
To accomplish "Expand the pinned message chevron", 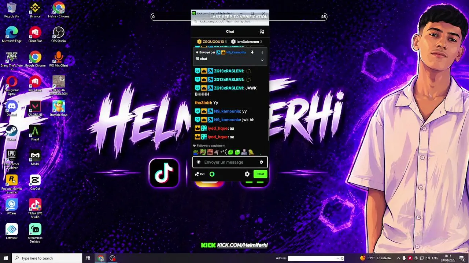I will tap(262, 60).
